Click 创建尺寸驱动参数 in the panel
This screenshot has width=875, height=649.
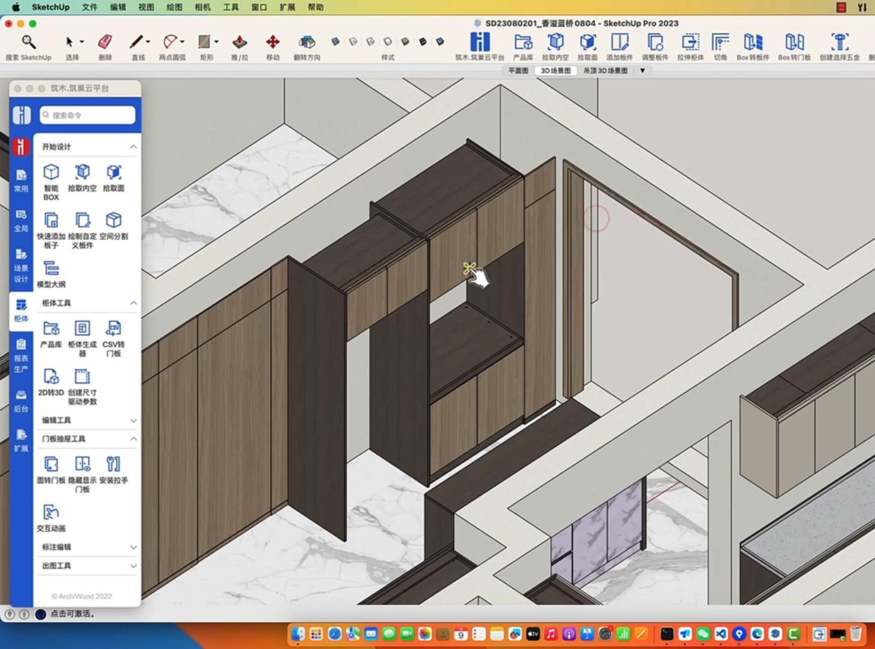(83, 387)
